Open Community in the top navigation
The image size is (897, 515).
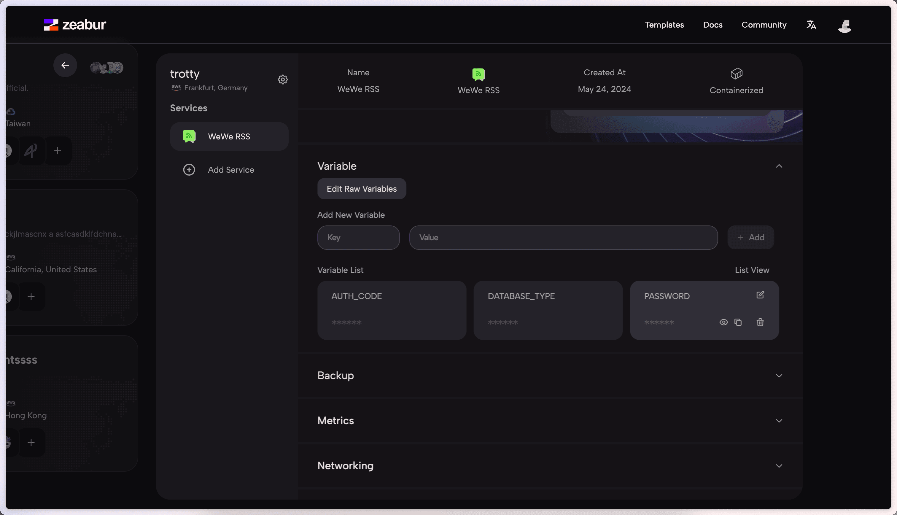(x=764, y=25)
